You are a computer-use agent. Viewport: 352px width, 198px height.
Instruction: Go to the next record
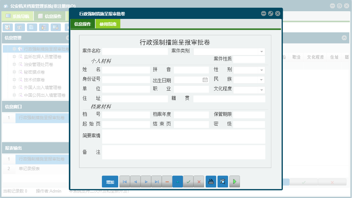[x=146, y=182]
